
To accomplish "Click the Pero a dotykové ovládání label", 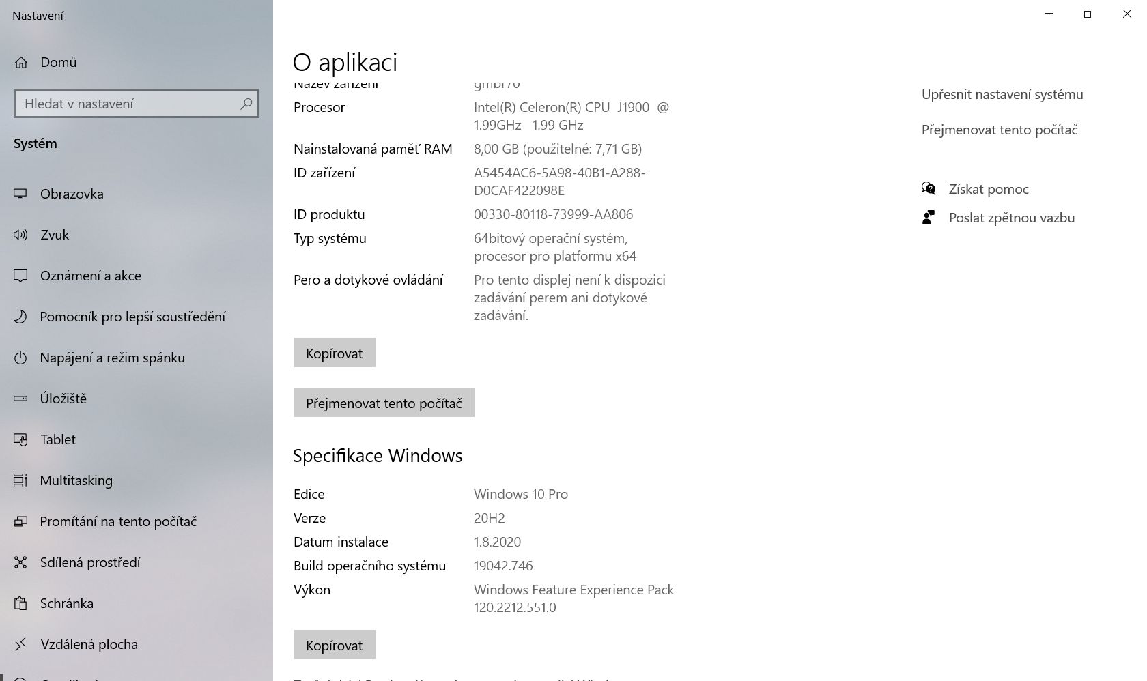I will (368, 280).
